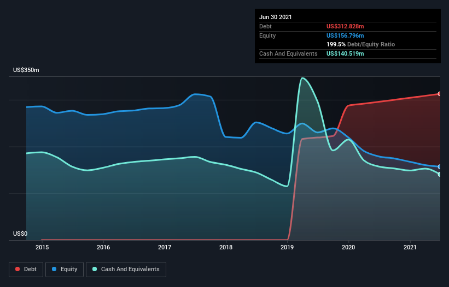Click the Equity row label in tooltip
The width and height of the screenshot is (449, 287).
coord(267,35)
